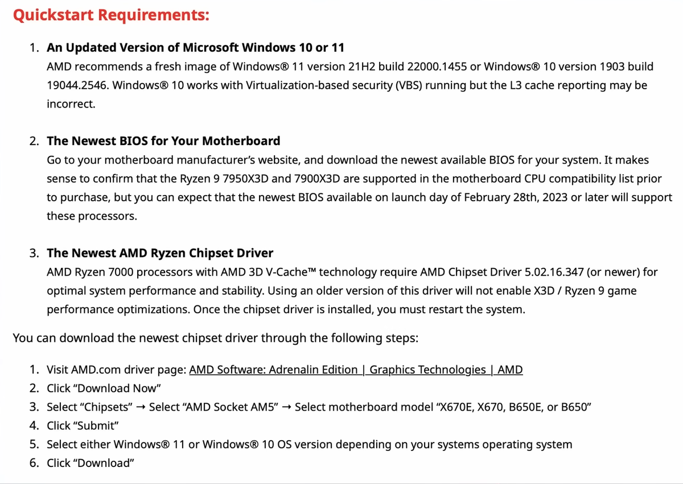Click the line mentioning "February 28th, 2023"
This screenshot has height=484, width=683.
point(359,197)
